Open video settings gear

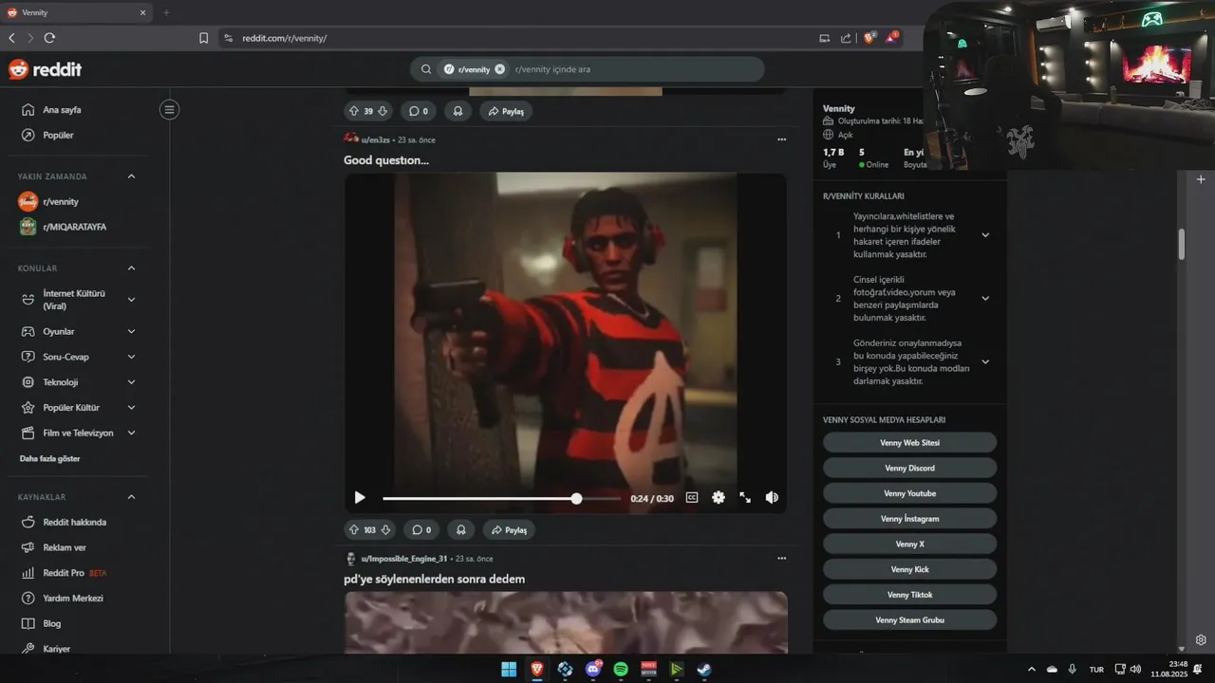pyautogui.click(x=719, y=498)
